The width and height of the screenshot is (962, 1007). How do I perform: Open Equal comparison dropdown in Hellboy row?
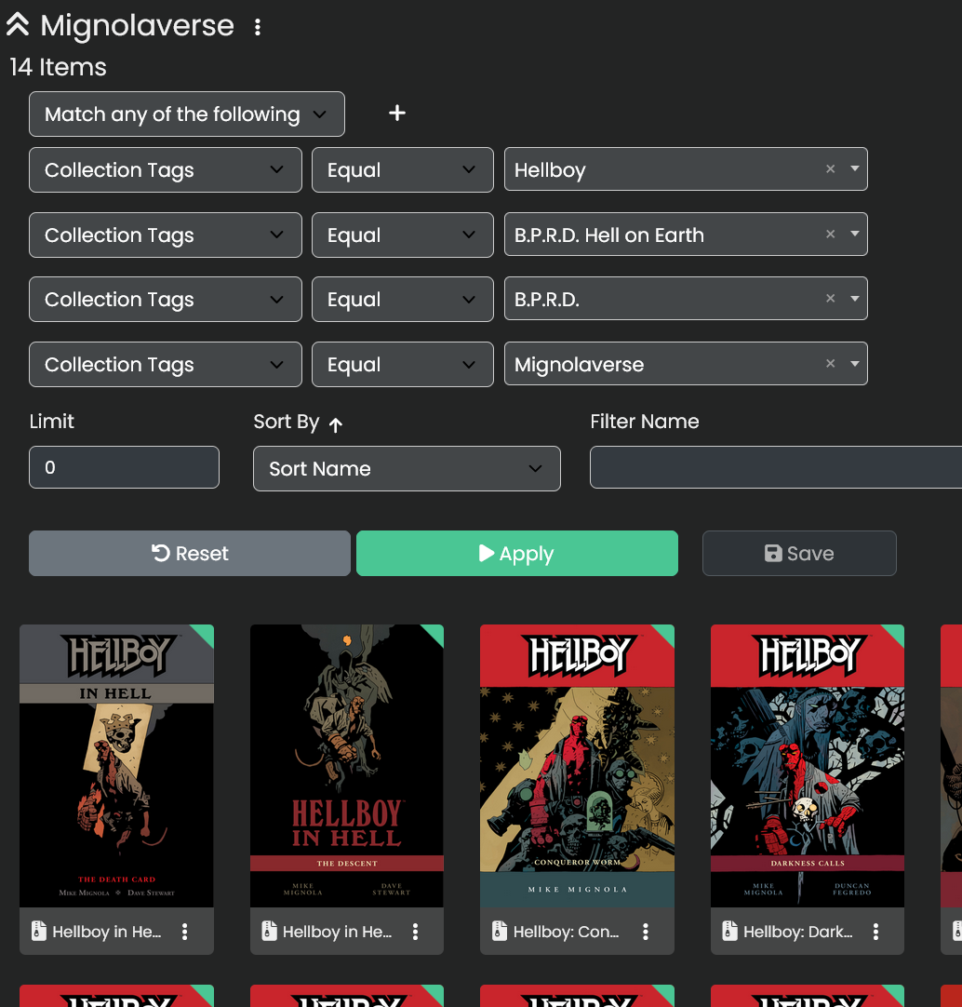[403, 170]
